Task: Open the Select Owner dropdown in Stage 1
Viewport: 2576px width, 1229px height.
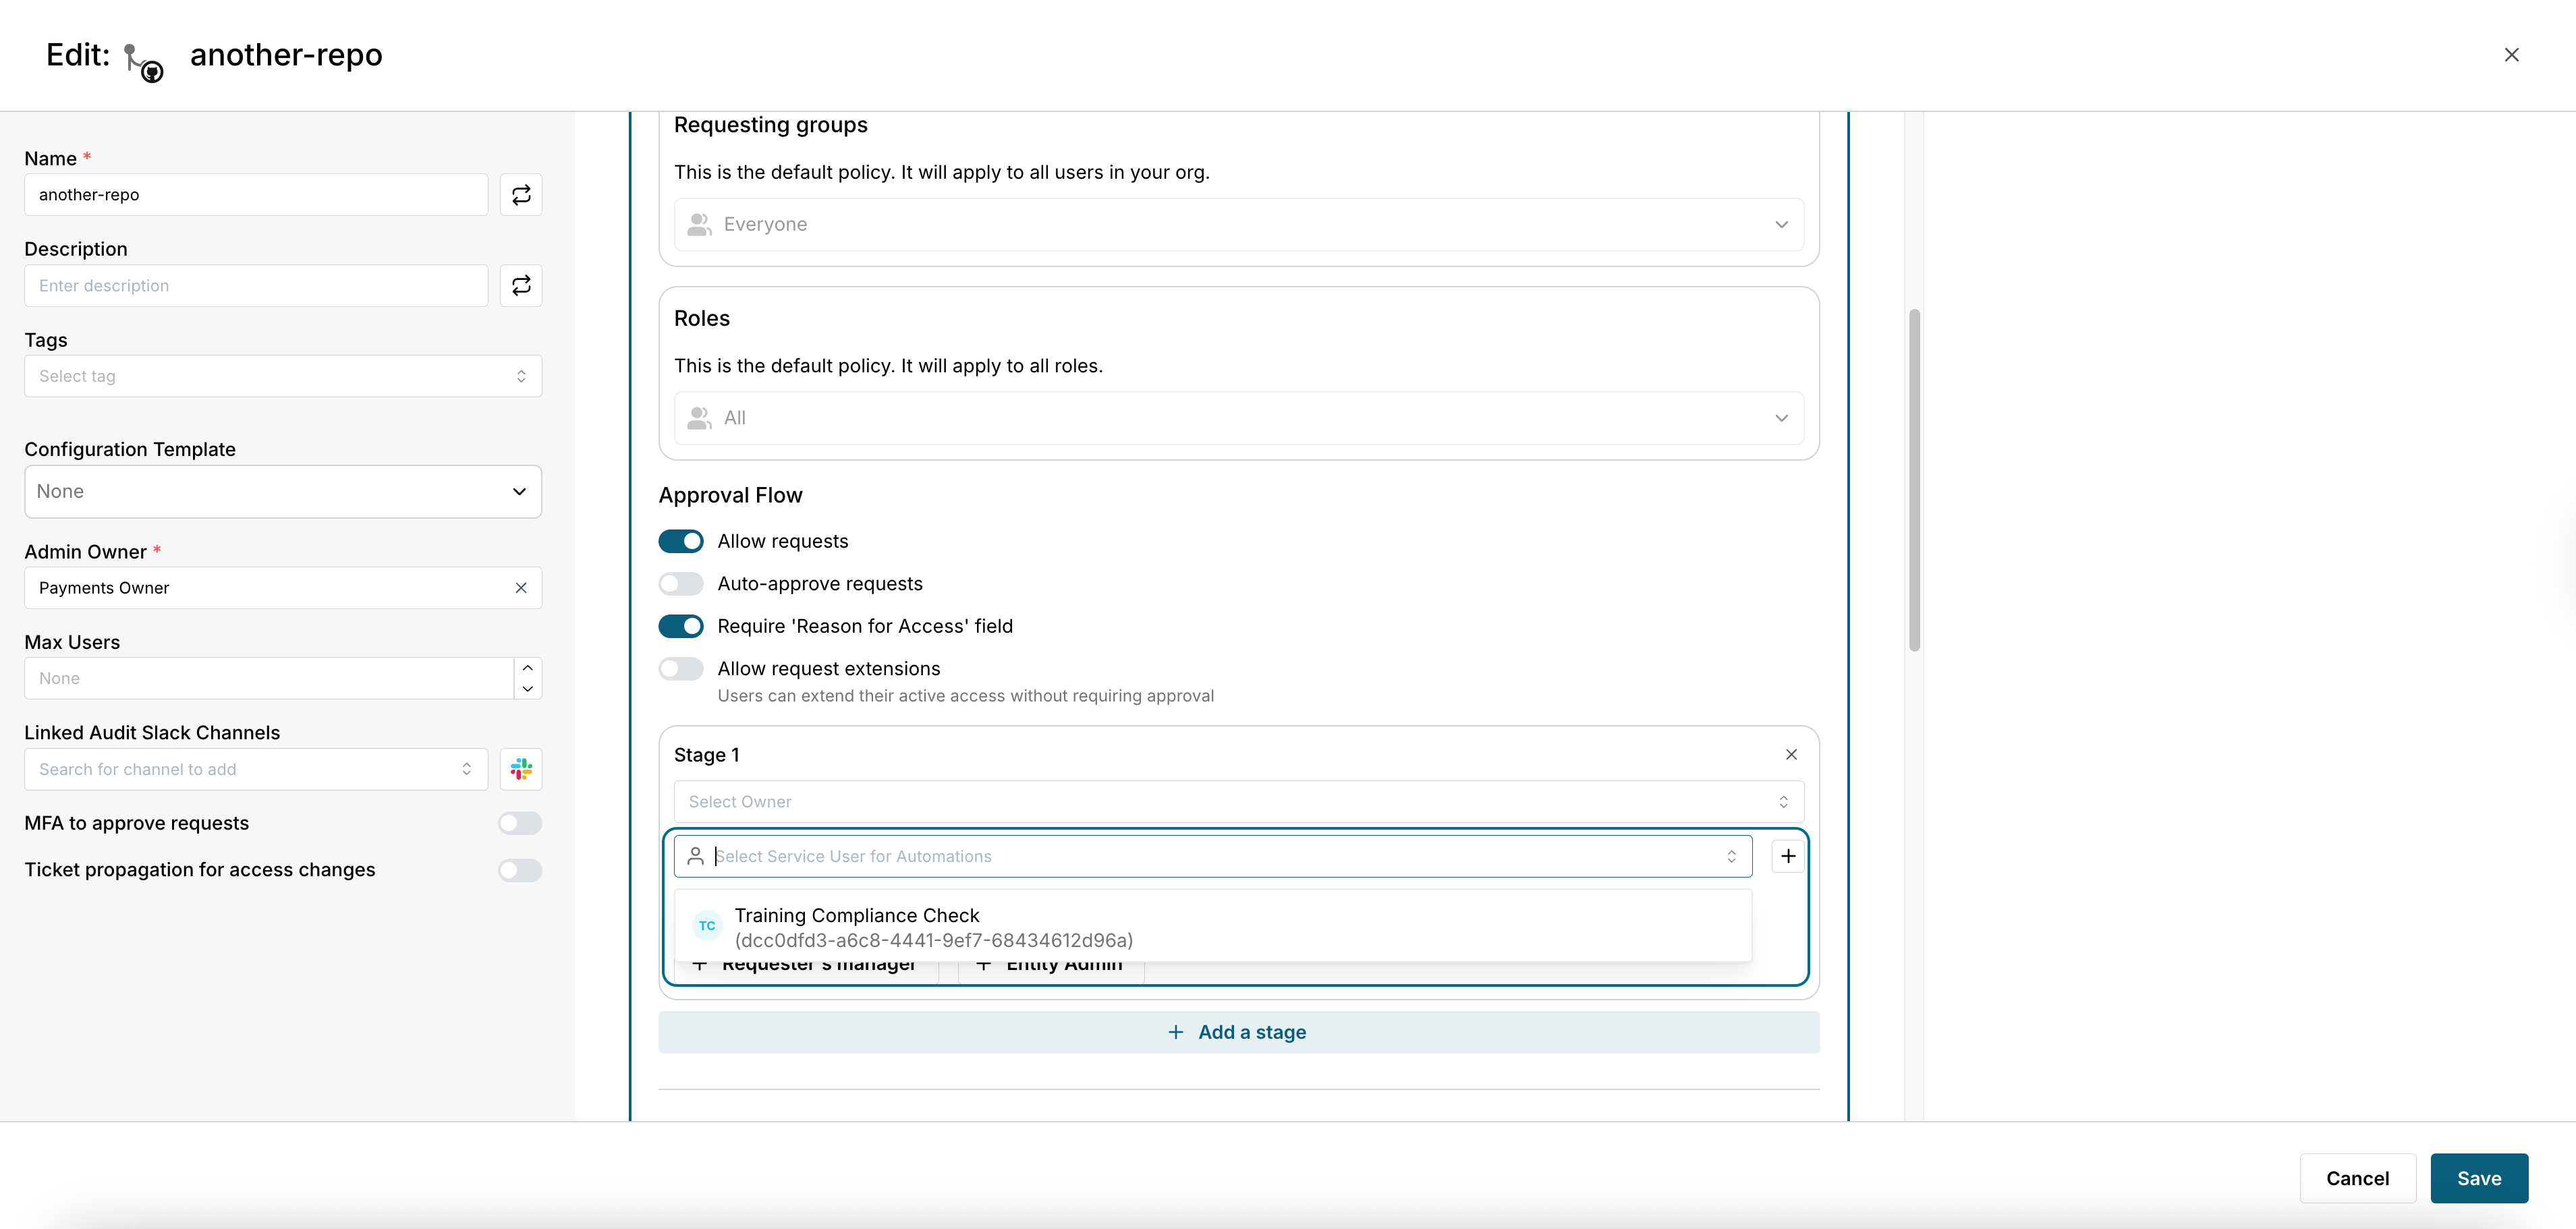Action: coord(1238,801)
